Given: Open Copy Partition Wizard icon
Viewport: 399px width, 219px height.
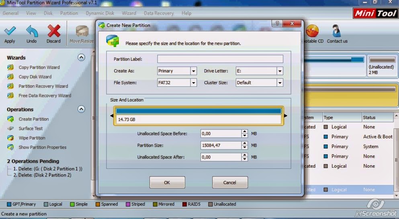Looking at the screenshot, I should 10,67.
